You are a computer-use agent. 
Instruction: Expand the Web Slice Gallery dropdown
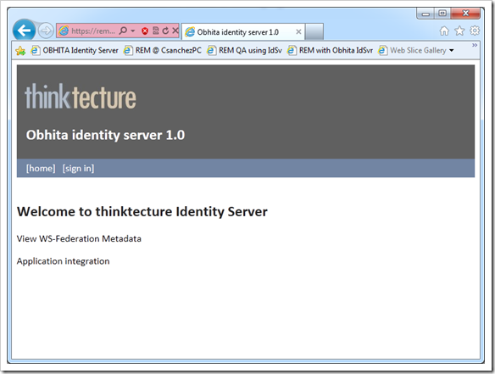452,51
